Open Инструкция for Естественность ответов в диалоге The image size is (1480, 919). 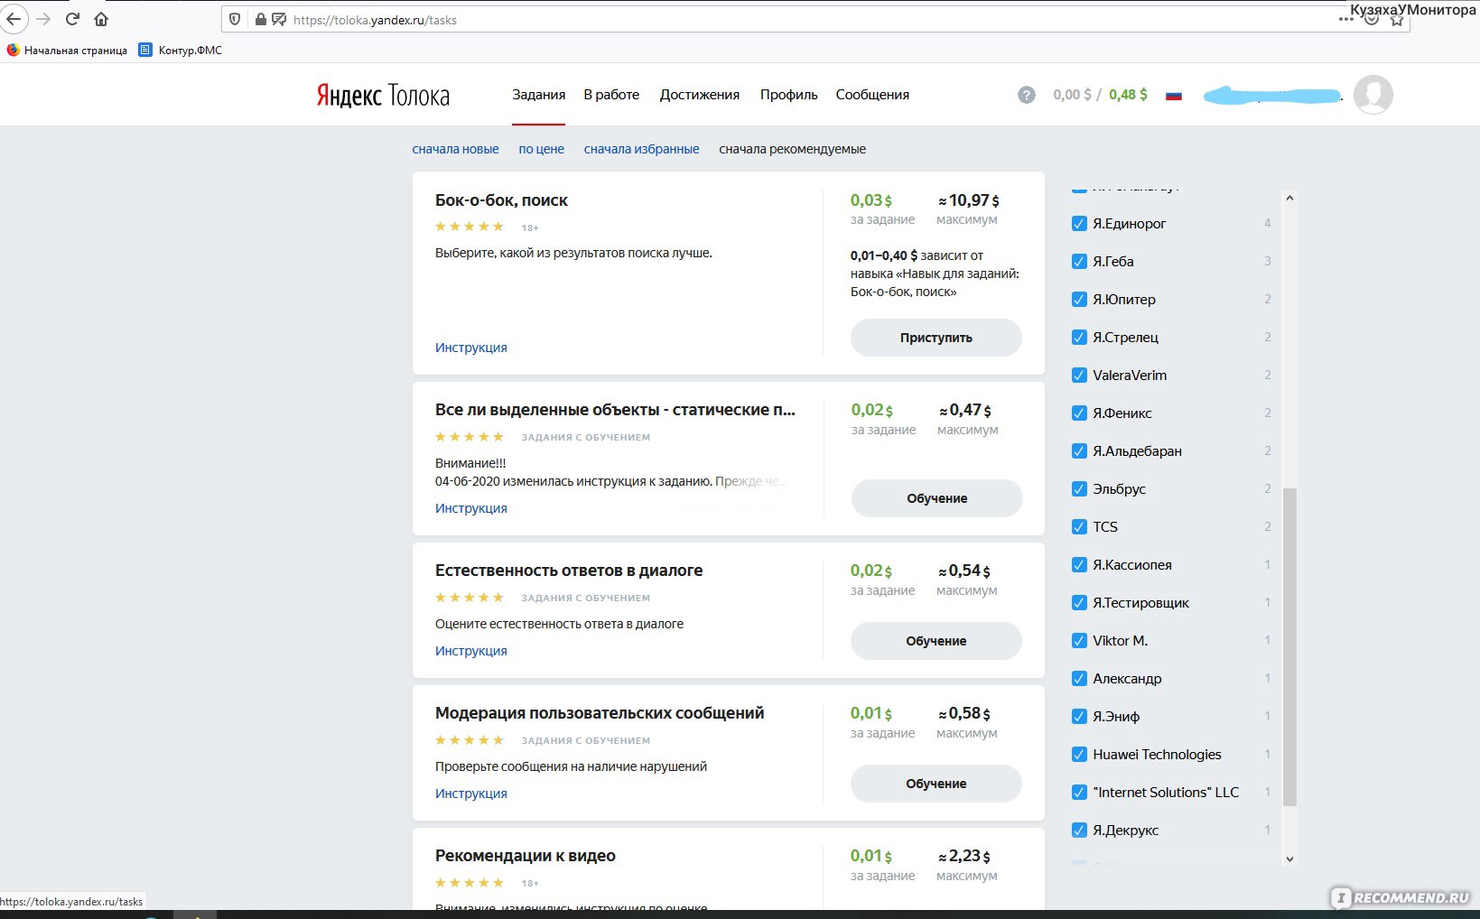[x=471, y=651]
